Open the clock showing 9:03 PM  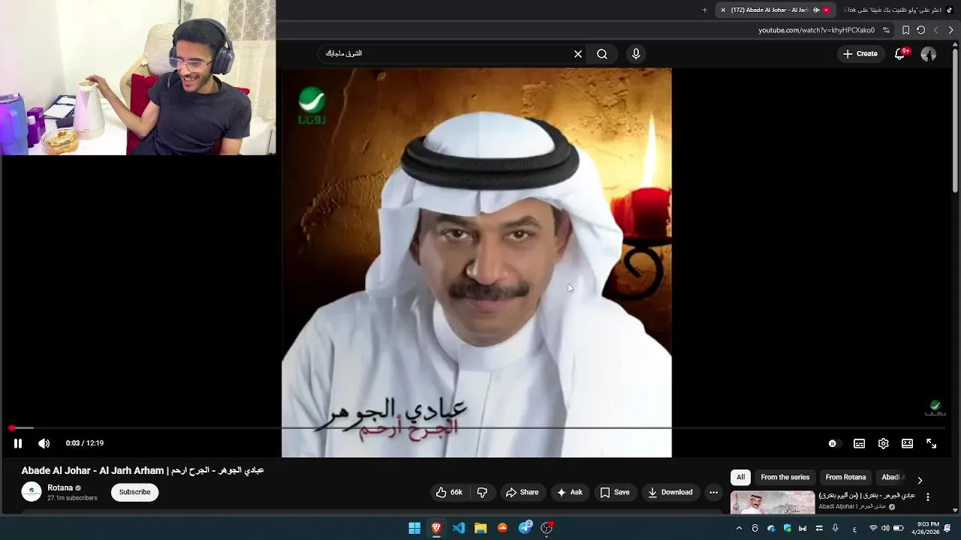pyautogui.click(x=925, y=528)
